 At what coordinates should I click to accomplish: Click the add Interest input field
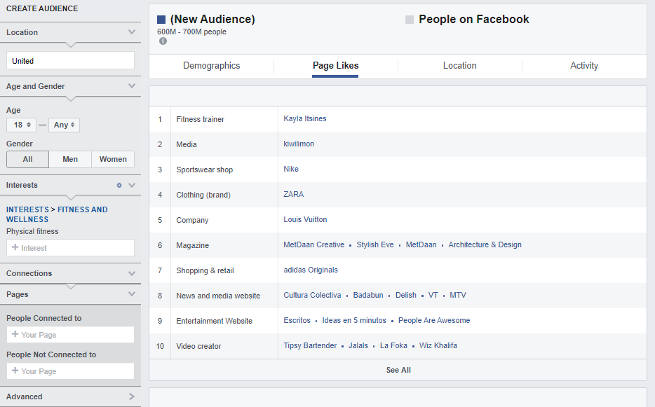pyautogui.click(x=70, y=247)
